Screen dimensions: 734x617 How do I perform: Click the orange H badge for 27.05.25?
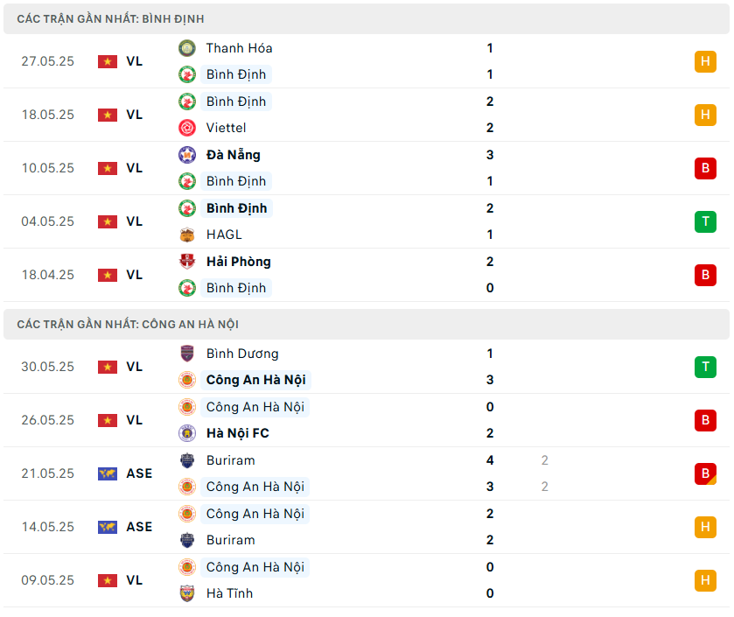coord(705,61)
